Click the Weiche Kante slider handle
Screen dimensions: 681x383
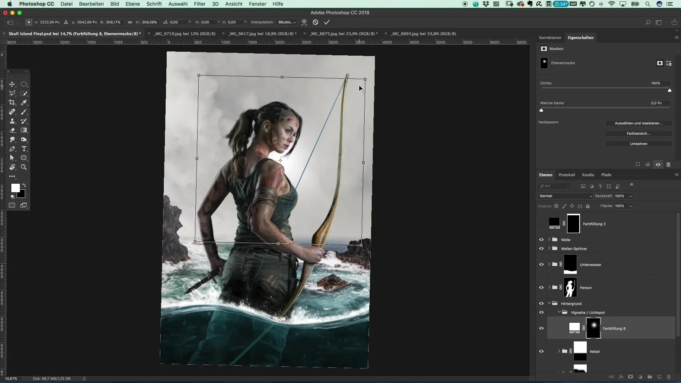click(x=541, y=110)
